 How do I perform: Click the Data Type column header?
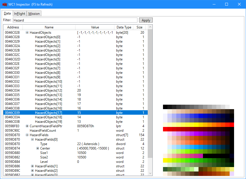124,27
